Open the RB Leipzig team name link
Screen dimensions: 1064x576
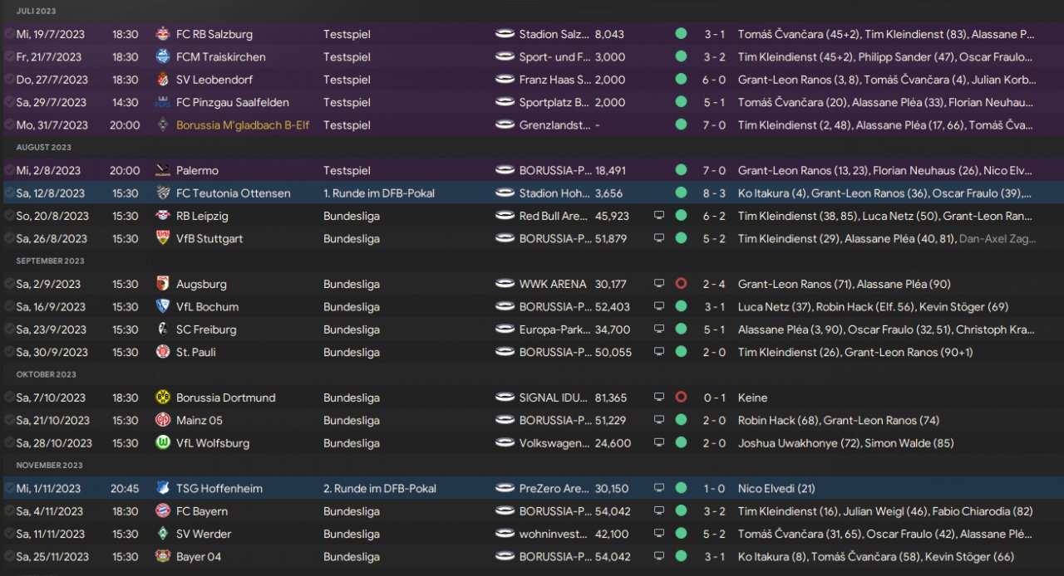point(202,216)
